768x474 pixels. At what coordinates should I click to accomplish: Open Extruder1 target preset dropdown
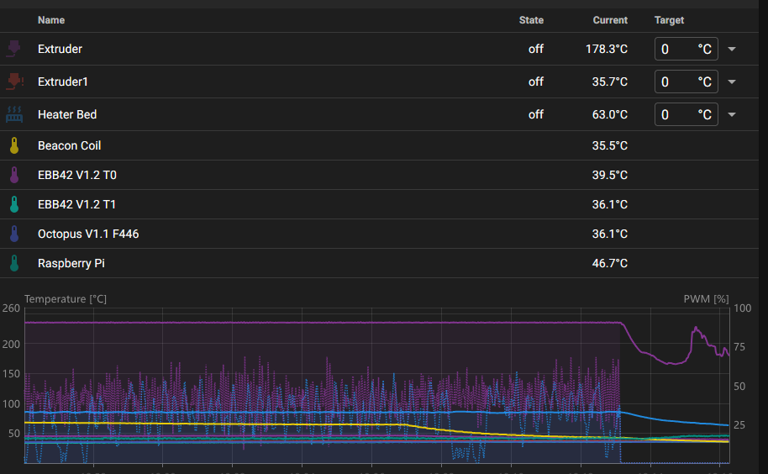click(732, 82)
